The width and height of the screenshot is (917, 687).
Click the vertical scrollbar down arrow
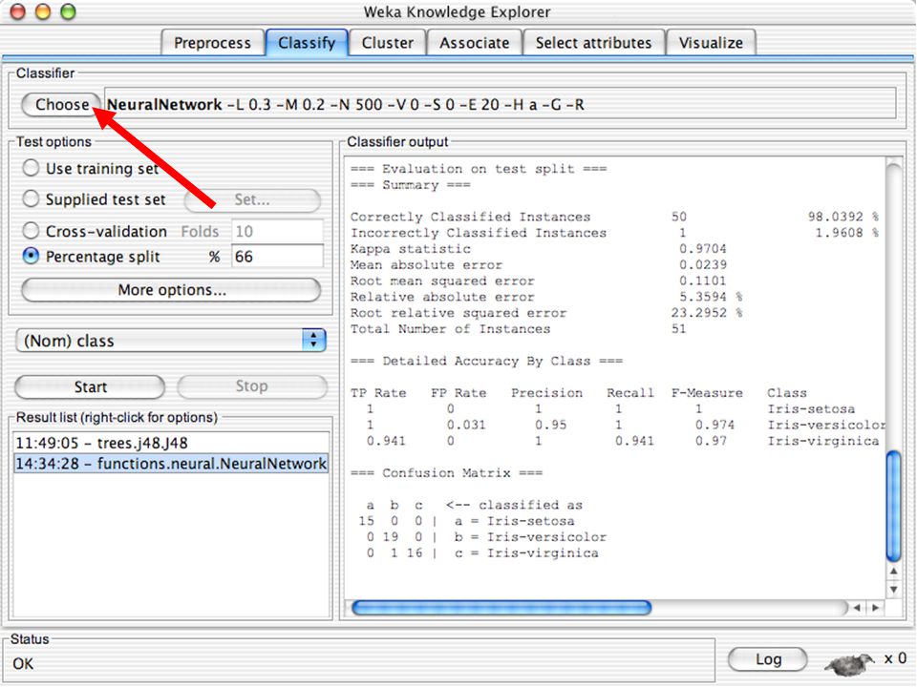click(x=894, y=590)
